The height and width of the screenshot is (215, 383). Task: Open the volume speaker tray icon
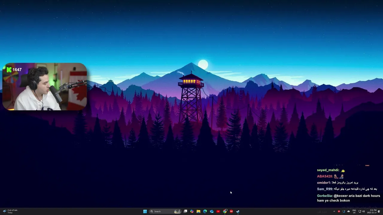[364, 211]
